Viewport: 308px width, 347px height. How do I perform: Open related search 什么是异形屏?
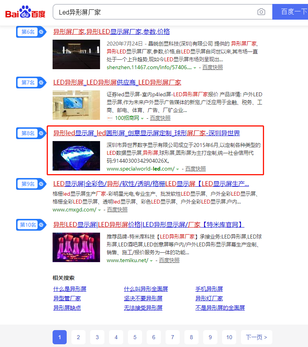click(x=70, y=289)
